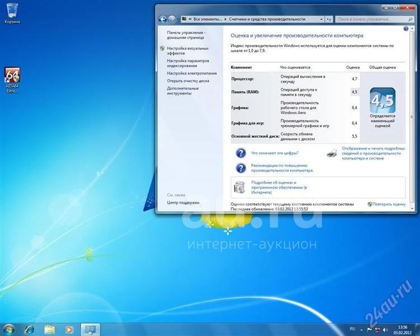Click 'Что означают эти цифры?' link
The image size is (420, 336).
pyautogui.click(x=274, y=153)
